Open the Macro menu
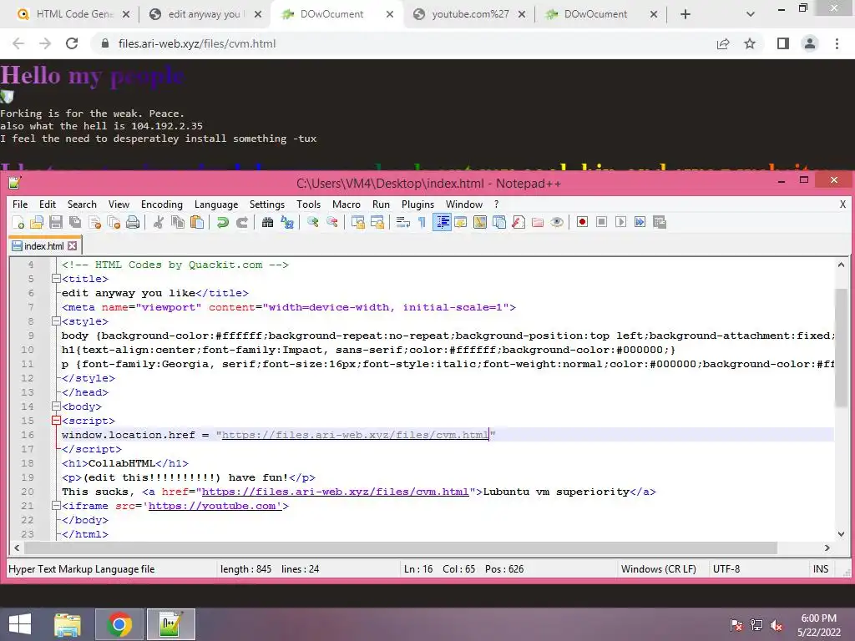The width and height of the screenshot is (855, 641). point(347,204)
